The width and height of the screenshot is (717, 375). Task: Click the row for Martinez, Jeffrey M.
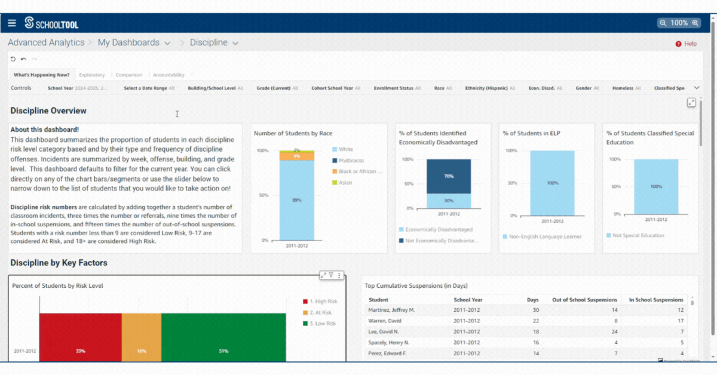pos(525,310)
